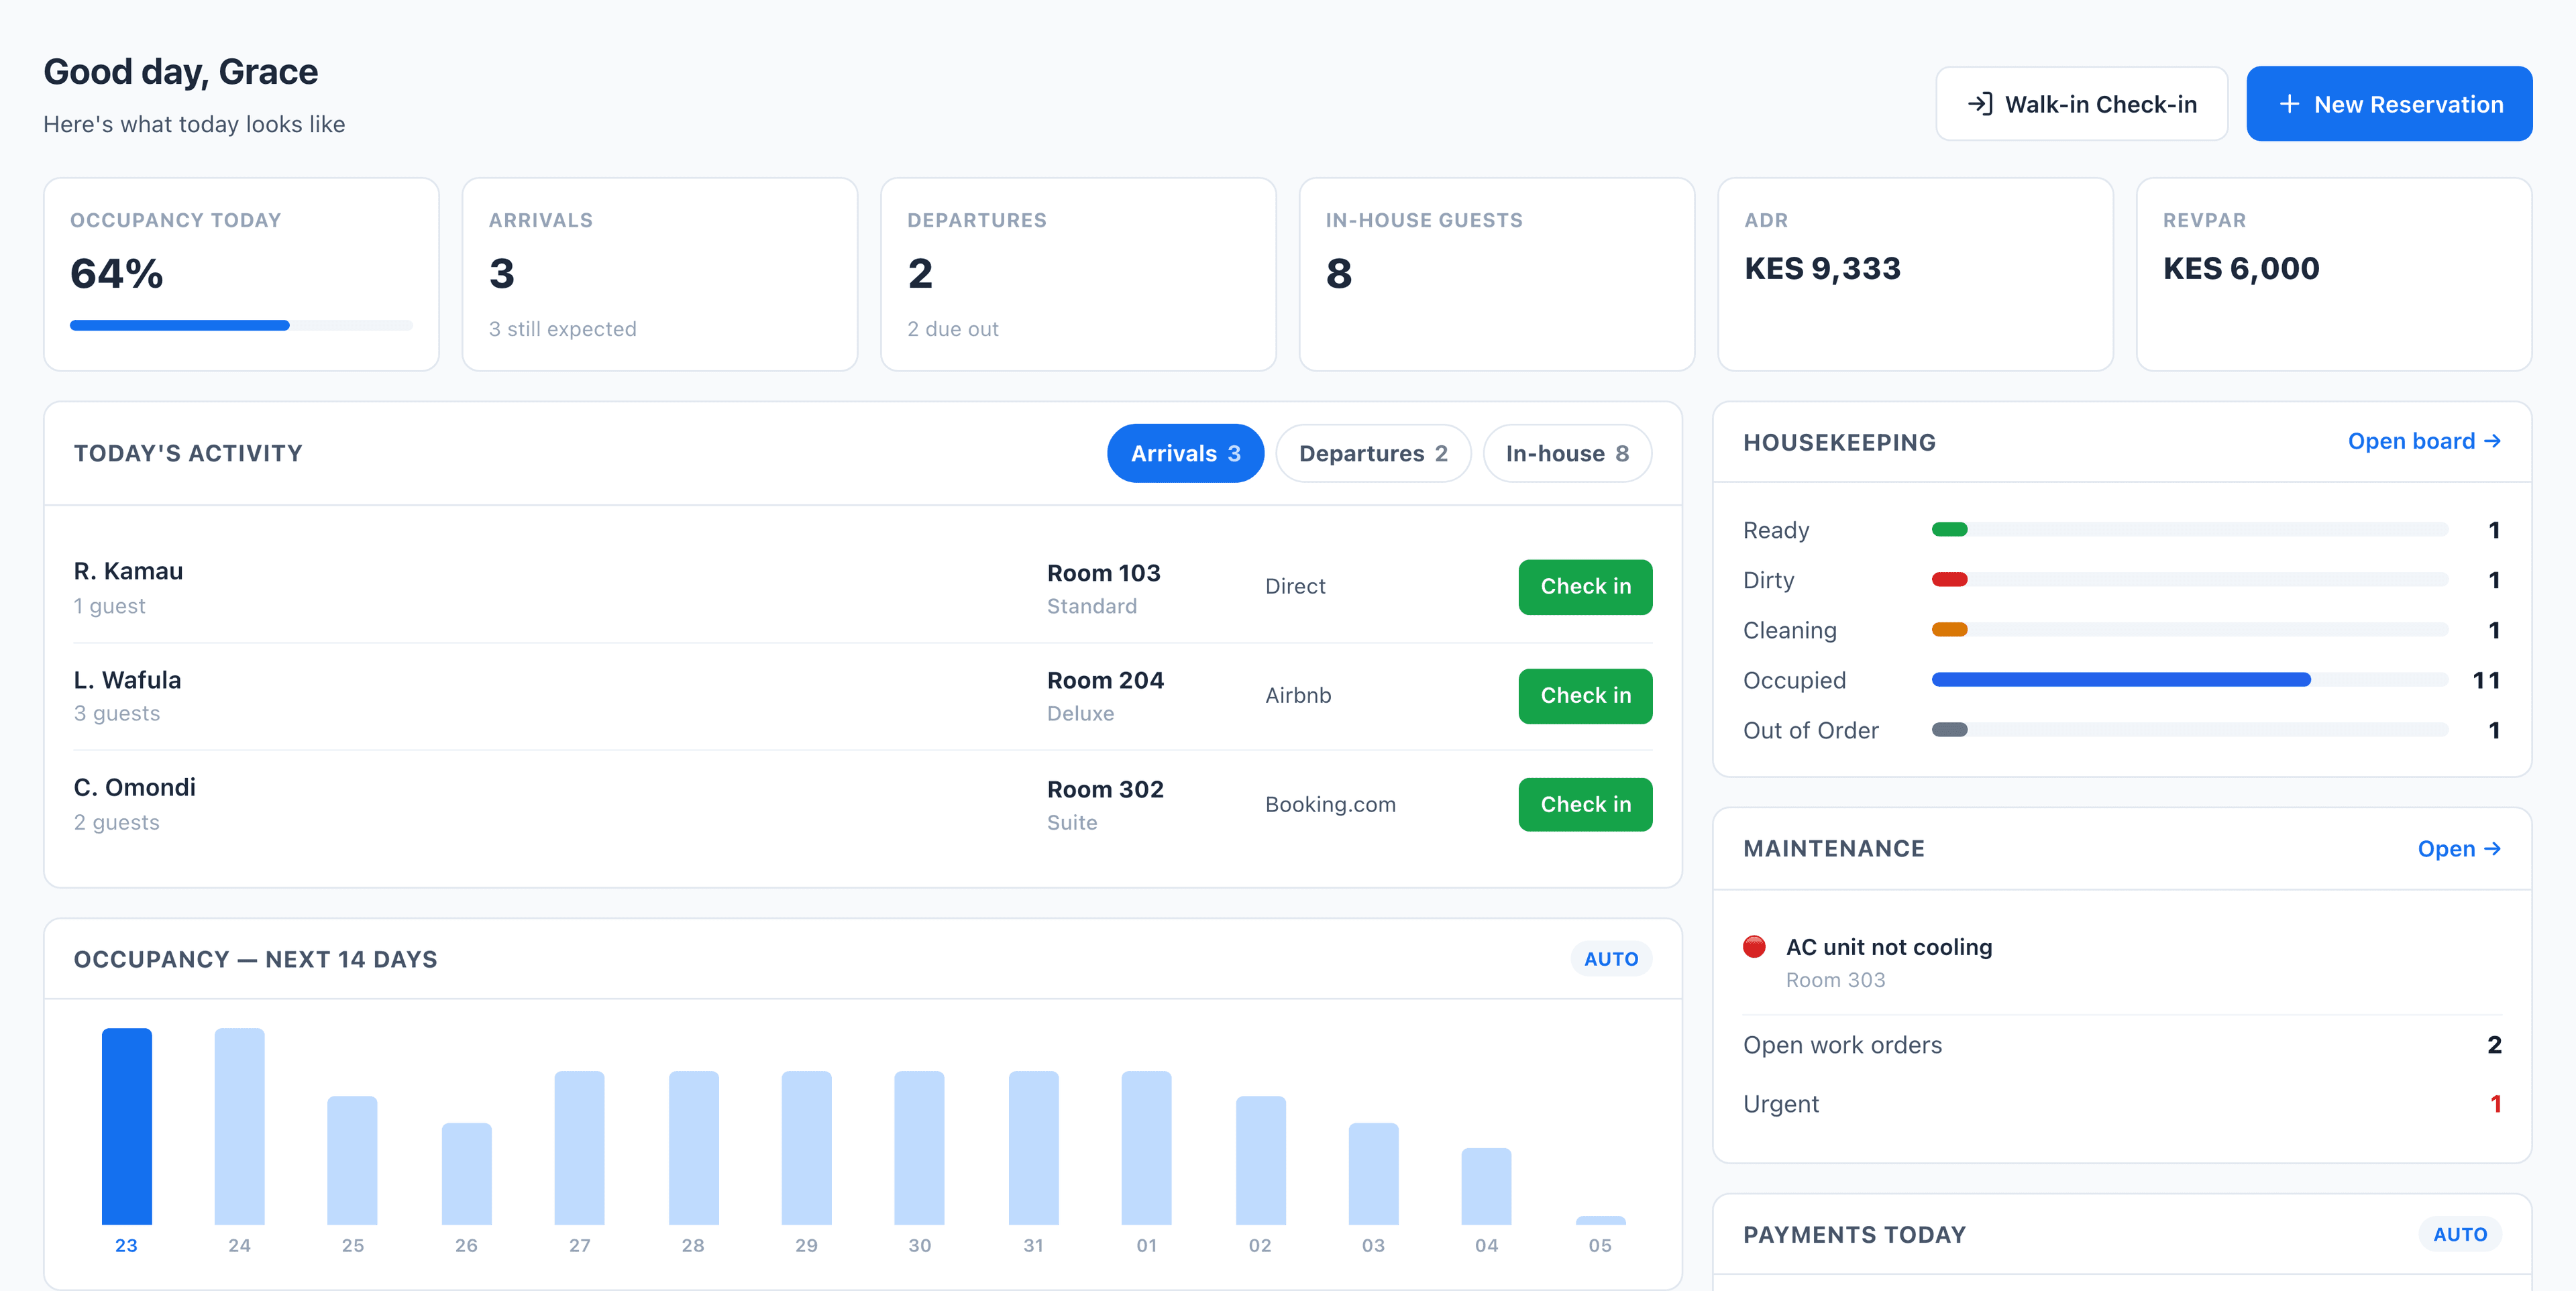Screen dimensions: 2576x1291
Task: Click the RevPAR value KES 6,000
Action: [2241, 268]
